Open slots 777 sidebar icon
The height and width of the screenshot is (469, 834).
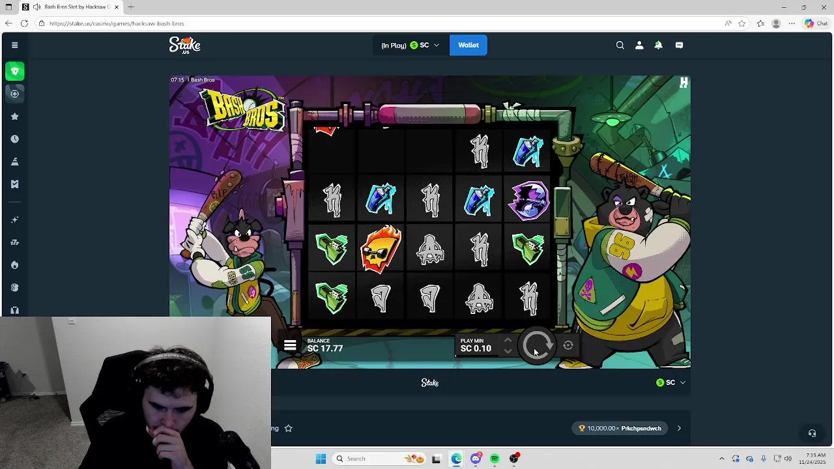[x=14, y=242]
